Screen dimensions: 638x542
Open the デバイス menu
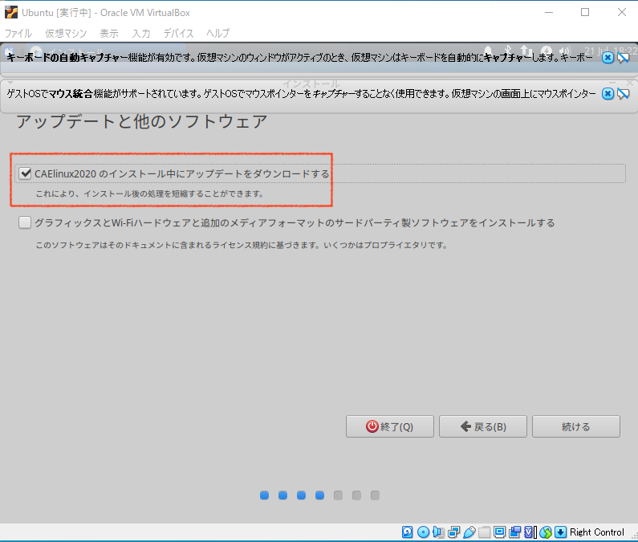tap(178, 33)
